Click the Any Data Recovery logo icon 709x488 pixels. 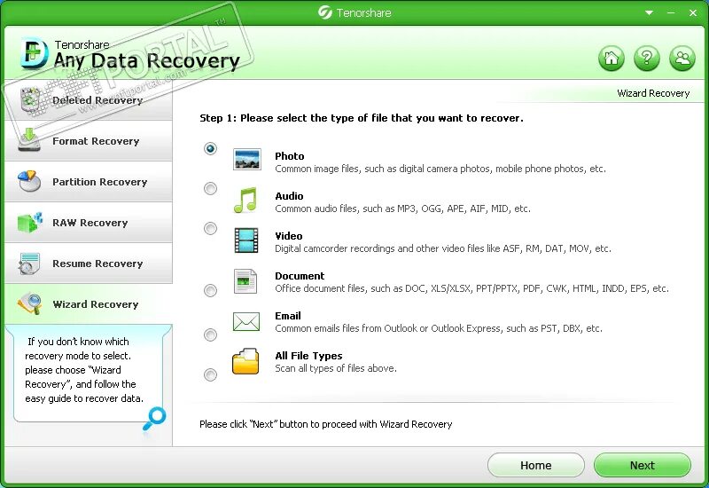(x=34, y=54)
